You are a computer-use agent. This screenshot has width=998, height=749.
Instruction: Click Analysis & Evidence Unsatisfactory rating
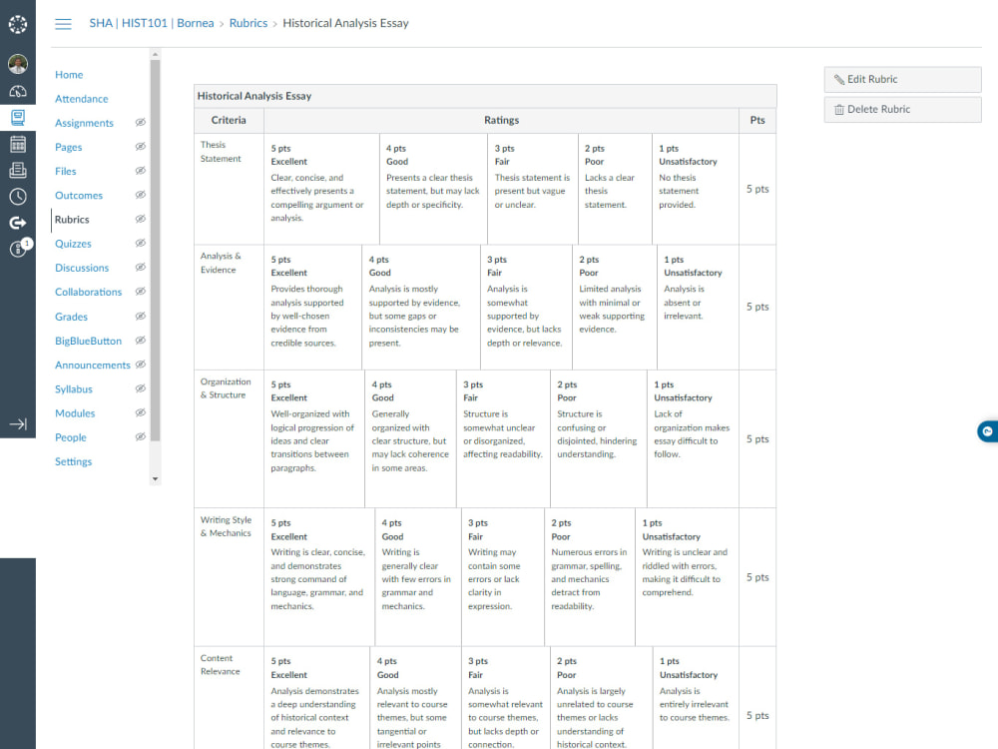[698, 307]
